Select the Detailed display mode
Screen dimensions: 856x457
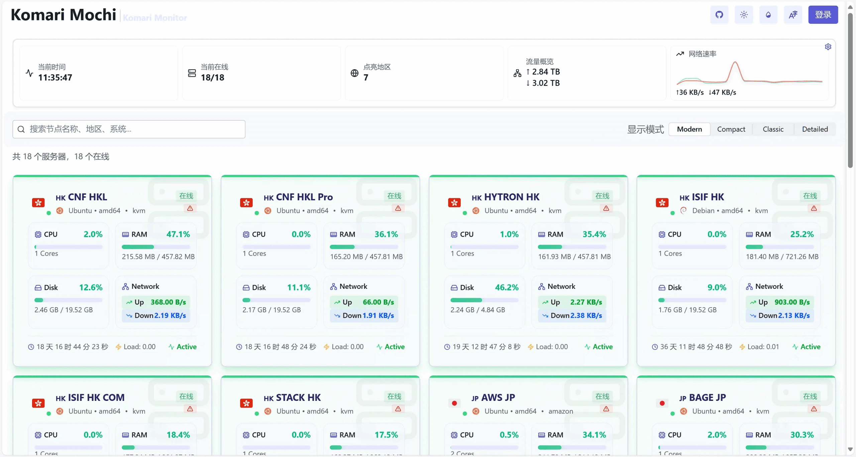815,129
